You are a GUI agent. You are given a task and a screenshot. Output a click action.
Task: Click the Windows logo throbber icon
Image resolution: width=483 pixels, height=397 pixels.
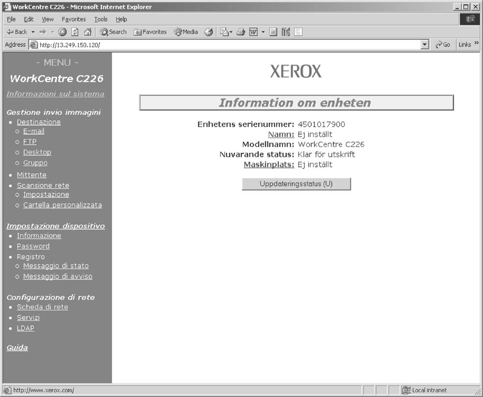(x=470, y=19)
